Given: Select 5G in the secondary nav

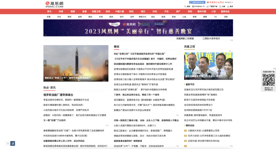Looking at the screenshot, I should tap(216, 17).
